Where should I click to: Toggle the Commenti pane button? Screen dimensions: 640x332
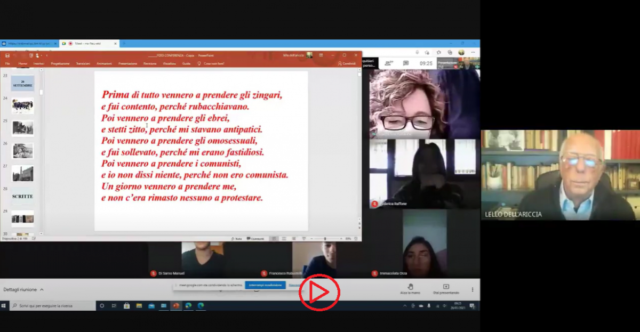[x=255, y=239]
